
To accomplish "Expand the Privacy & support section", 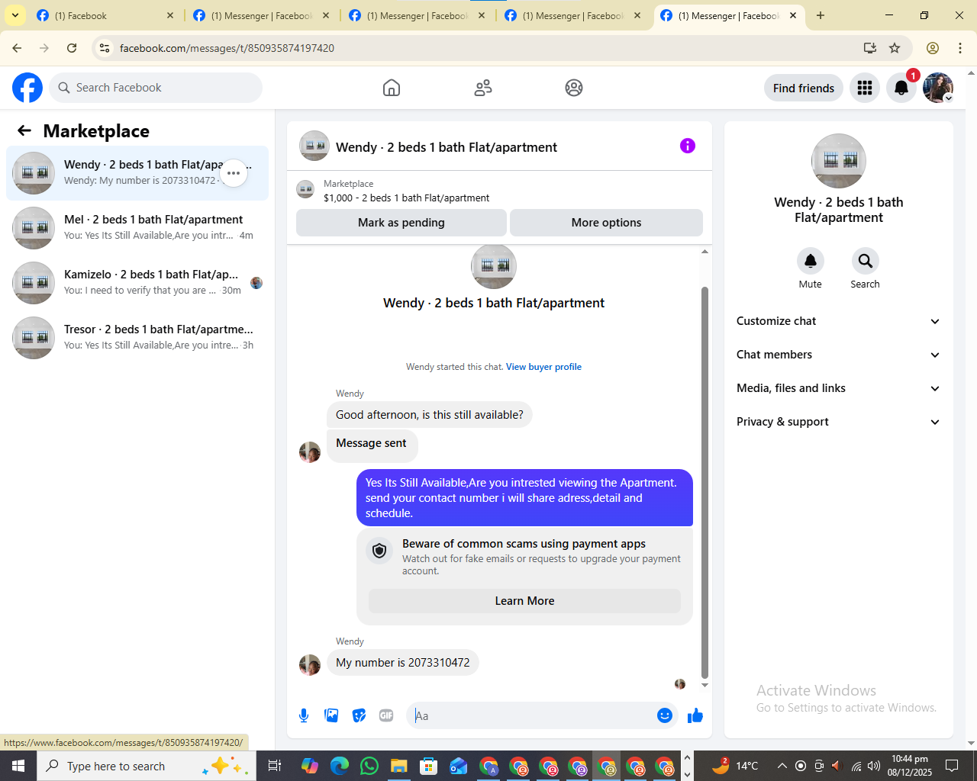I will (x=839, y=422).
